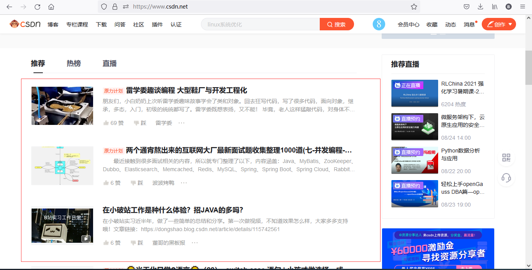
Task: Like the 雷学委趣谈编程 article (69 赞)
Action: [x=113, y=123]
